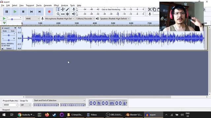Image resolution: width=211 pixels, height=118 pixels.
Task: Open Start and End of Selection dropdown
Action: pyautogui.click(x=59, y=101)
